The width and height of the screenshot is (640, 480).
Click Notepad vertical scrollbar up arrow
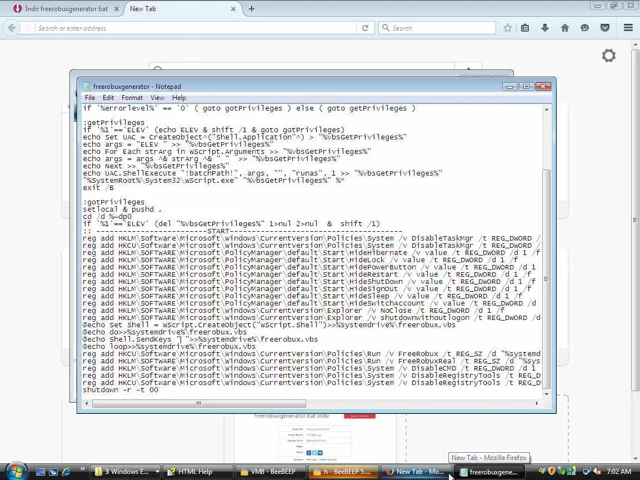click(547, 109)
